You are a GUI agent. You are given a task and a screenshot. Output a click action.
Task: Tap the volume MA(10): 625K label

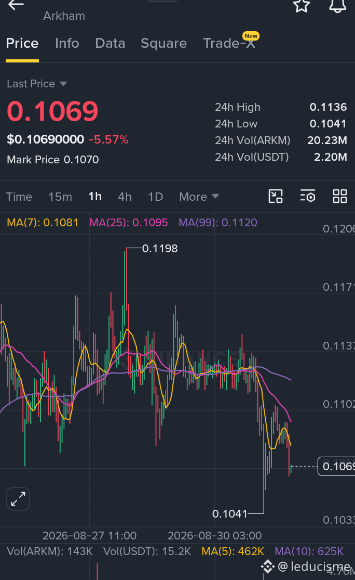[309, 551]
